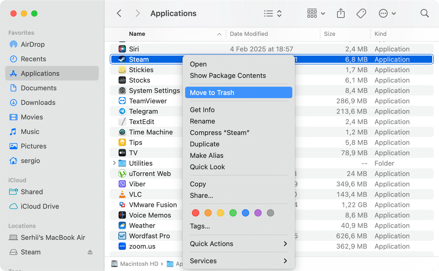Open the zoom.us application icon
Viewport: 439px width, 271px height.
click(x=122, y=246)
